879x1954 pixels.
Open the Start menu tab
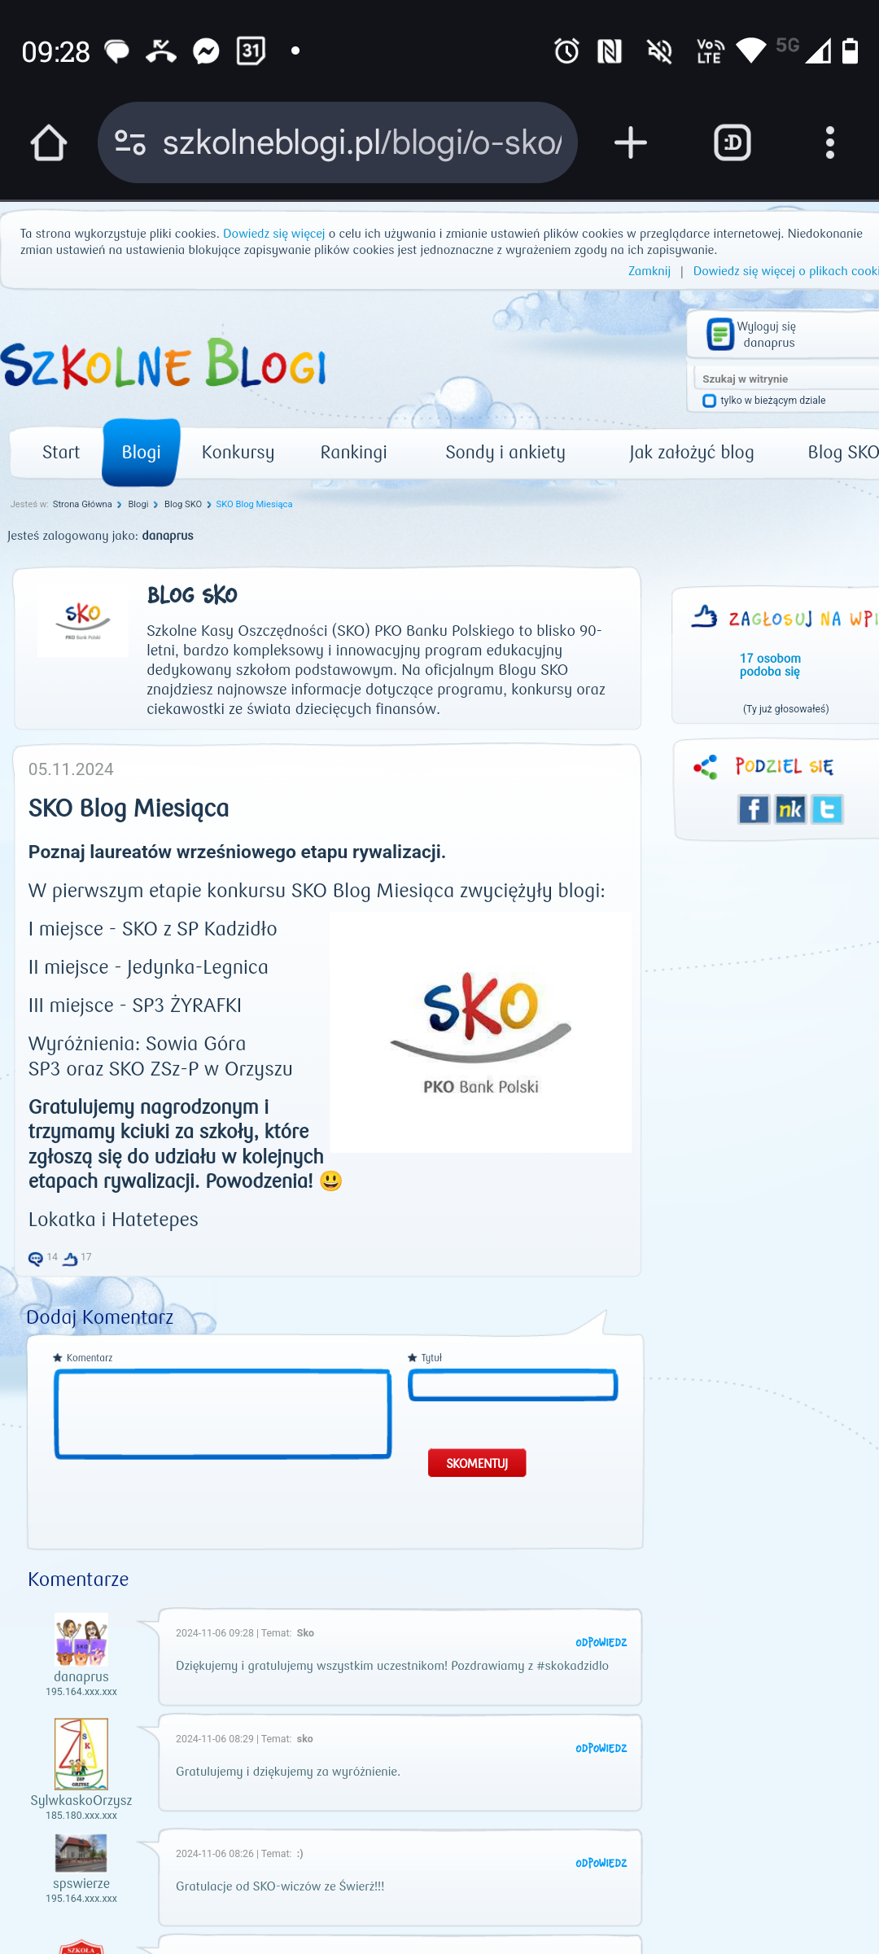click(x=61, y=453)
